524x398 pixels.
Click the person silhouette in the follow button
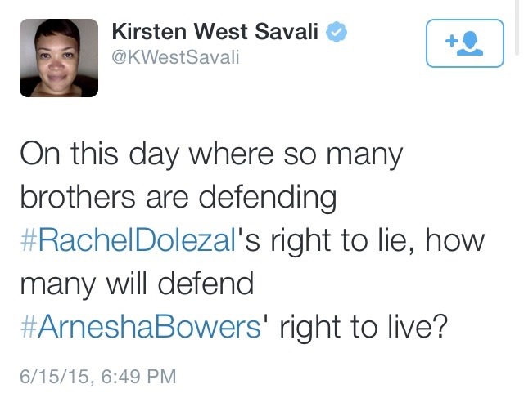coord(469,42)
